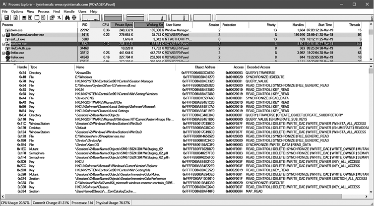Collapse the first firefox.exe tree node
The height and width of the screenshot is (206, 374).
coord(3,53)
